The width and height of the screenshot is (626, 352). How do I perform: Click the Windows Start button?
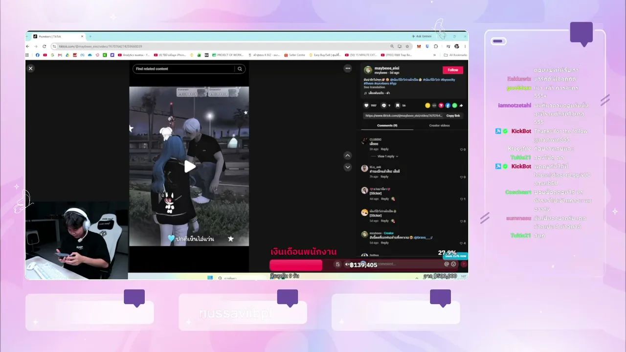coord(210,278)
